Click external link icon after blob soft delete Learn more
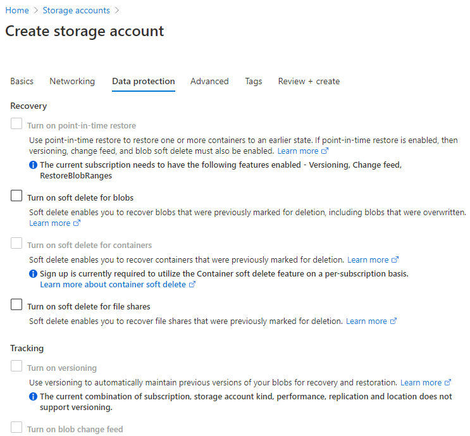The width and height of the screenshot is (470, 436). tap(77, 223)
